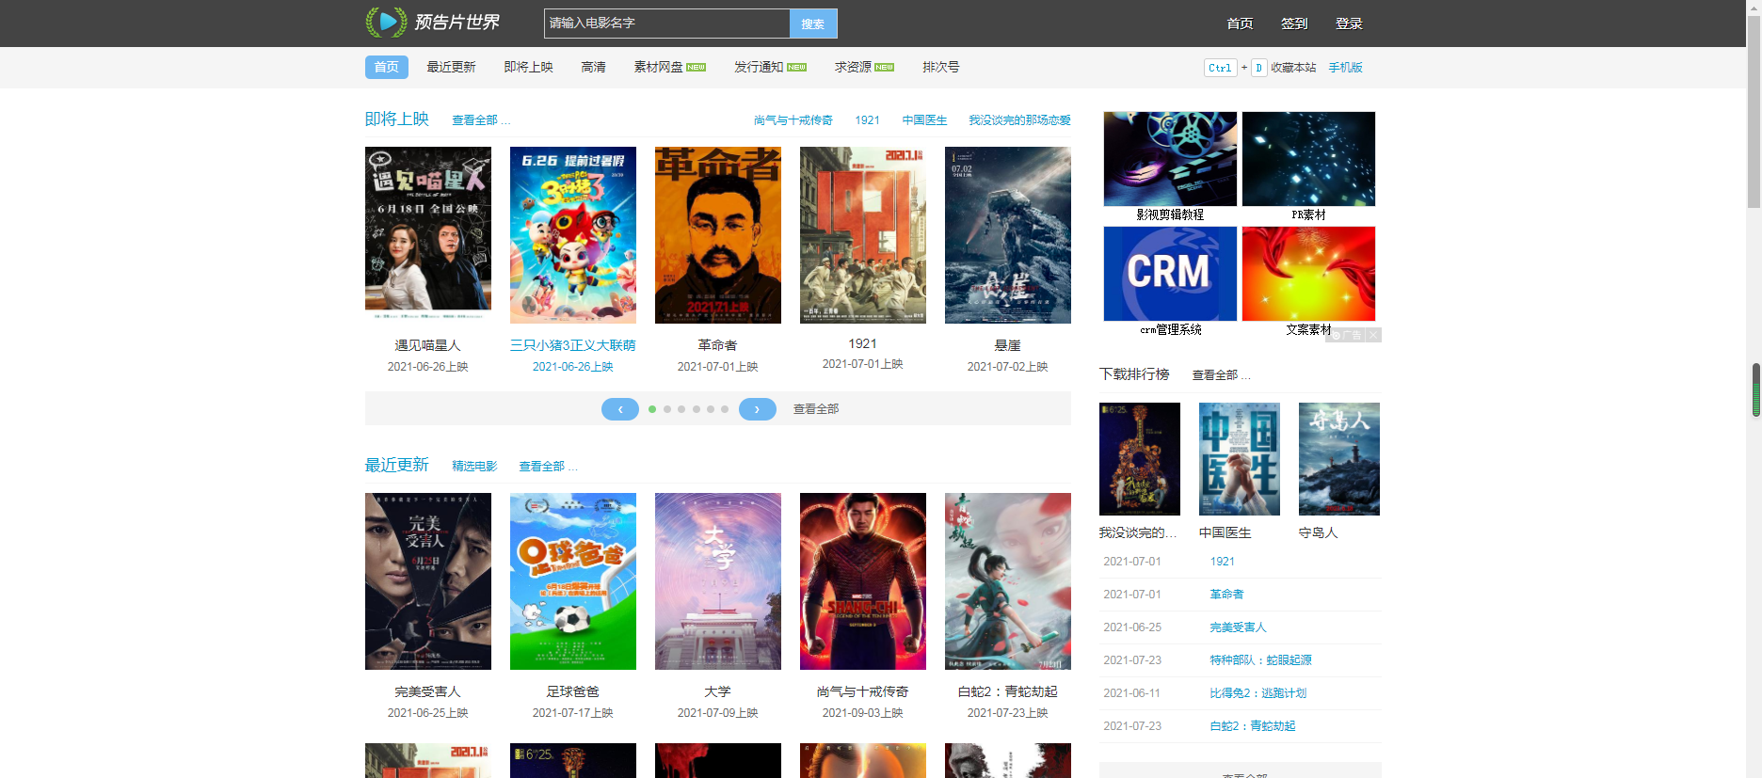Click 比得兔2：逃跑计划 ranking link
Image resolution: width=1762 pixels, height=778 pixels.
click(x=1257, y=693)
